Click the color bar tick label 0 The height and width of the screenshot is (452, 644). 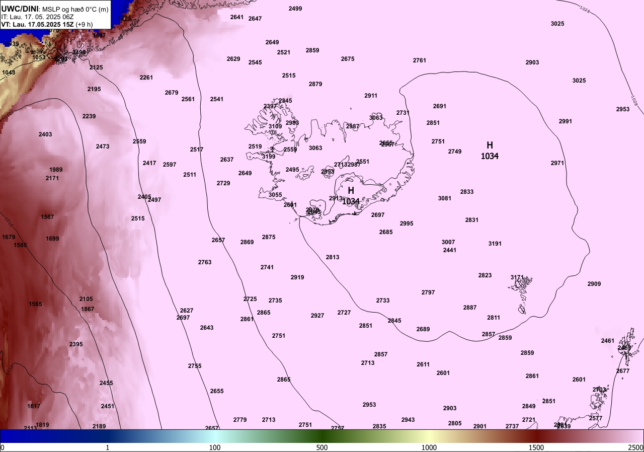(3, 447)
